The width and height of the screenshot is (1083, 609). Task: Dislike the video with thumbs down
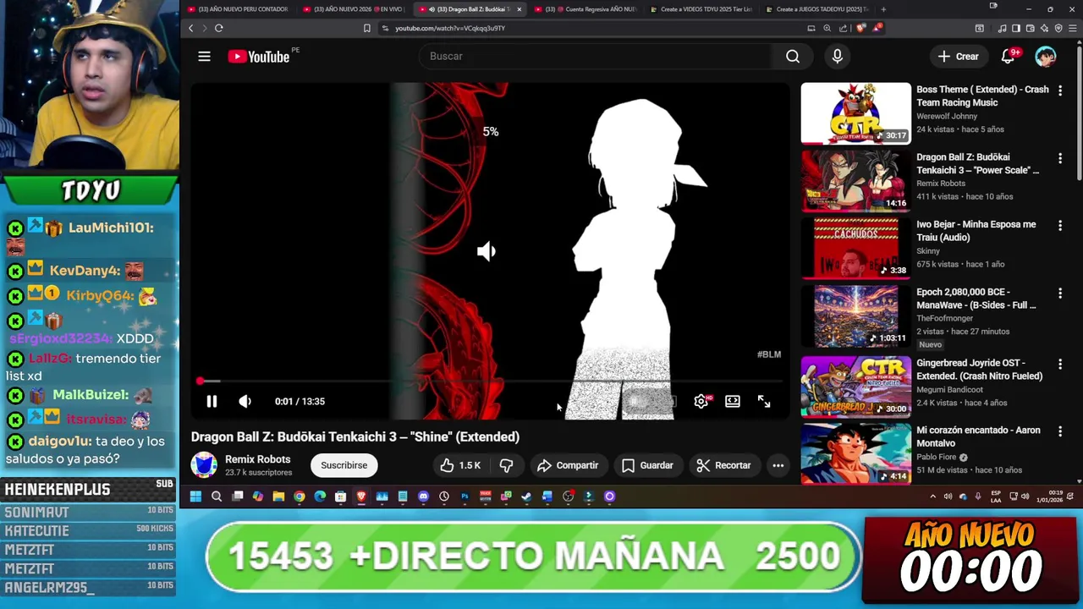tap(506, 465)
